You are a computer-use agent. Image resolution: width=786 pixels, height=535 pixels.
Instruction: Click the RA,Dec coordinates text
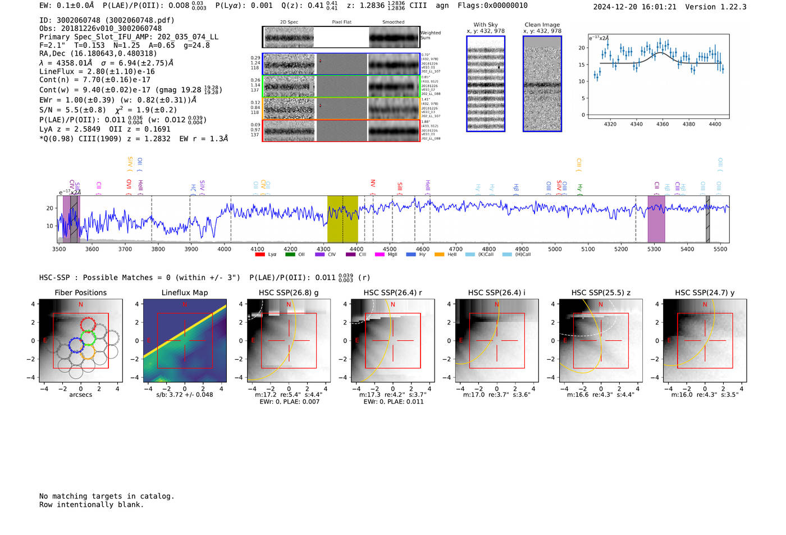(98, 54)
